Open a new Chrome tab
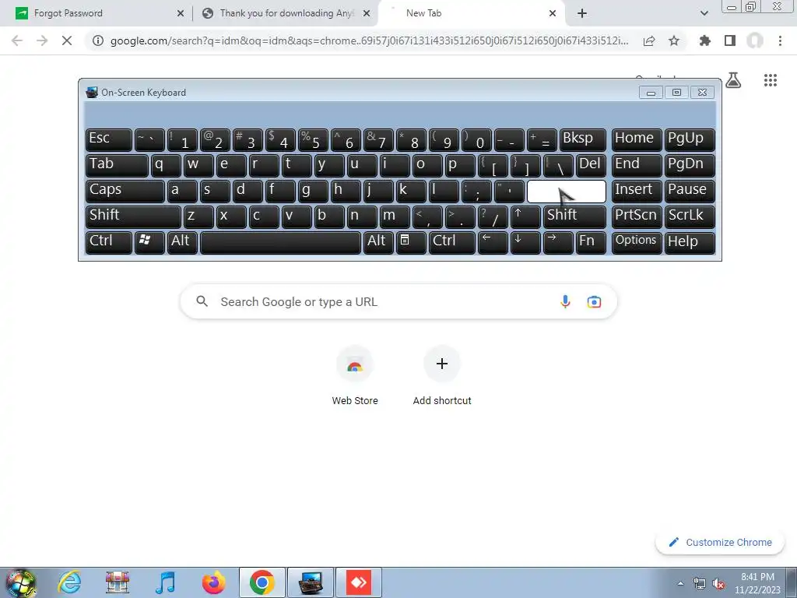The image size is (797, 598). tap(582, 13)
